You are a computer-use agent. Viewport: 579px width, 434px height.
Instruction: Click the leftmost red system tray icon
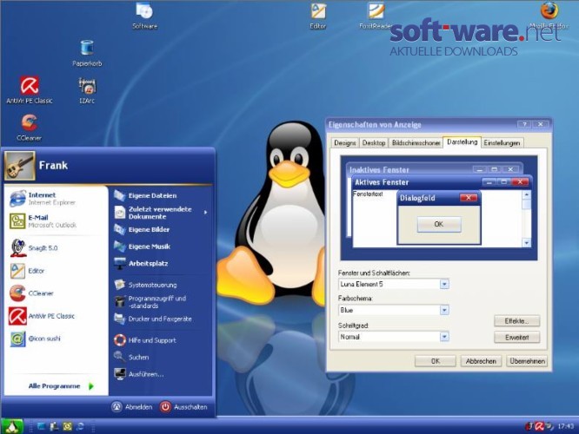(529, 426)
